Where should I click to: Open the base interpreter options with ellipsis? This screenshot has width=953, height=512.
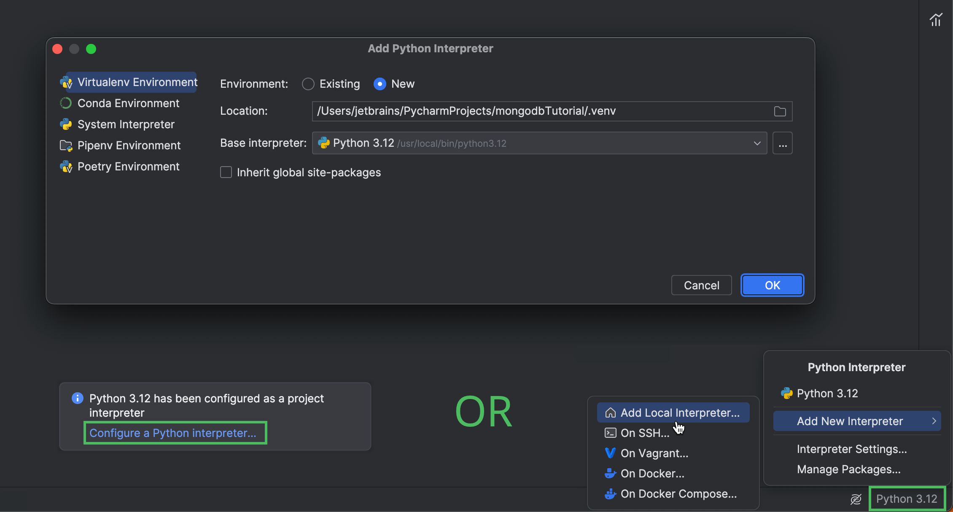pos(783,143)
